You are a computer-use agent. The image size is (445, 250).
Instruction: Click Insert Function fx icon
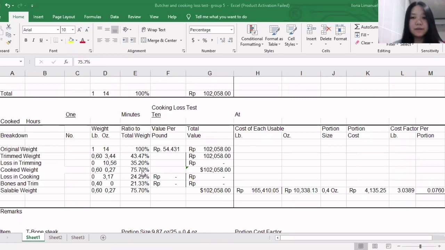pos(66,62)
